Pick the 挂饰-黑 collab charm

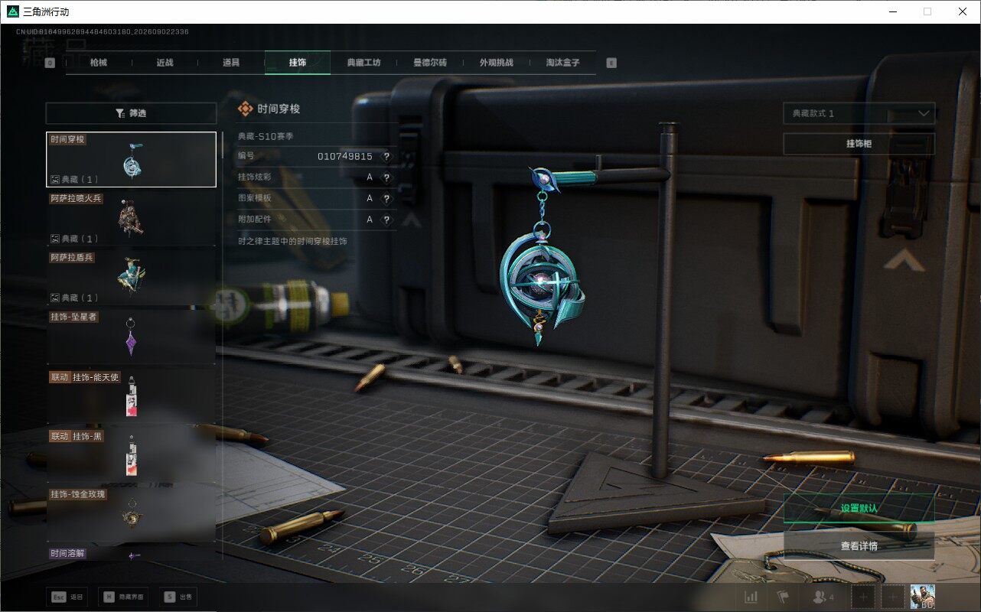coord(131,455)
